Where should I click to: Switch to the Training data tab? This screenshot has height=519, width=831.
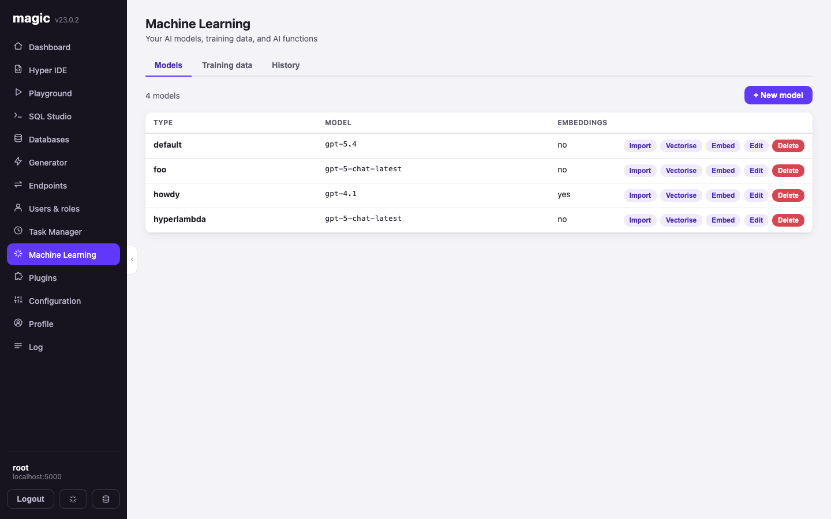click(227, 65)
